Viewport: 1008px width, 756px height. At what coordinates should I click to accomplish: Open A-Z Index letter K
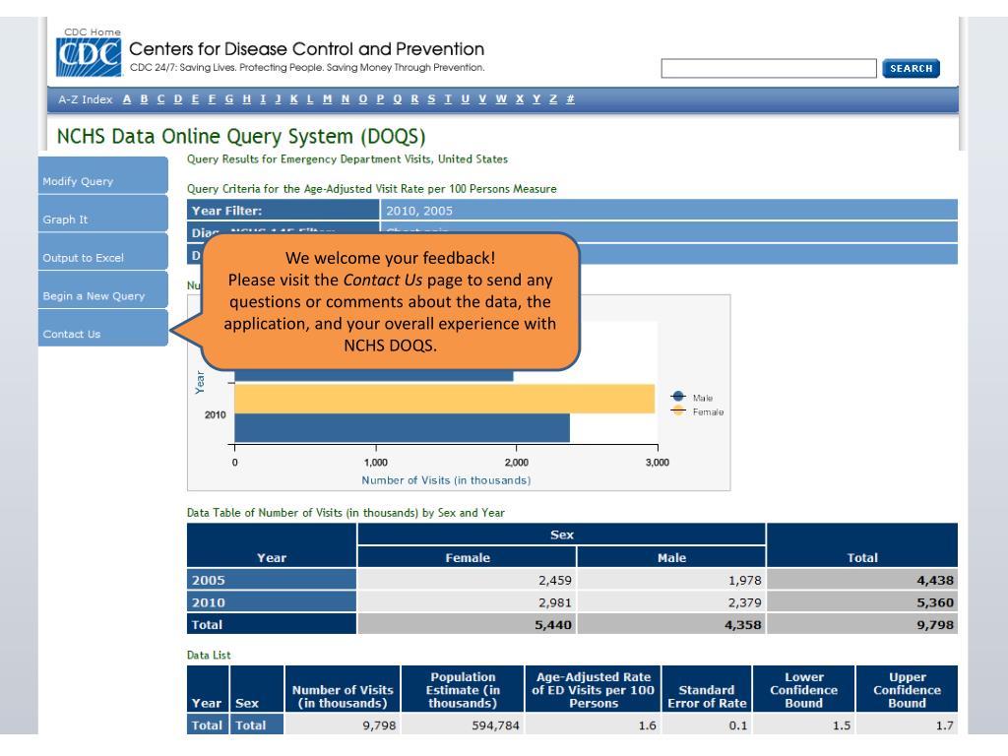pos(293,99)
